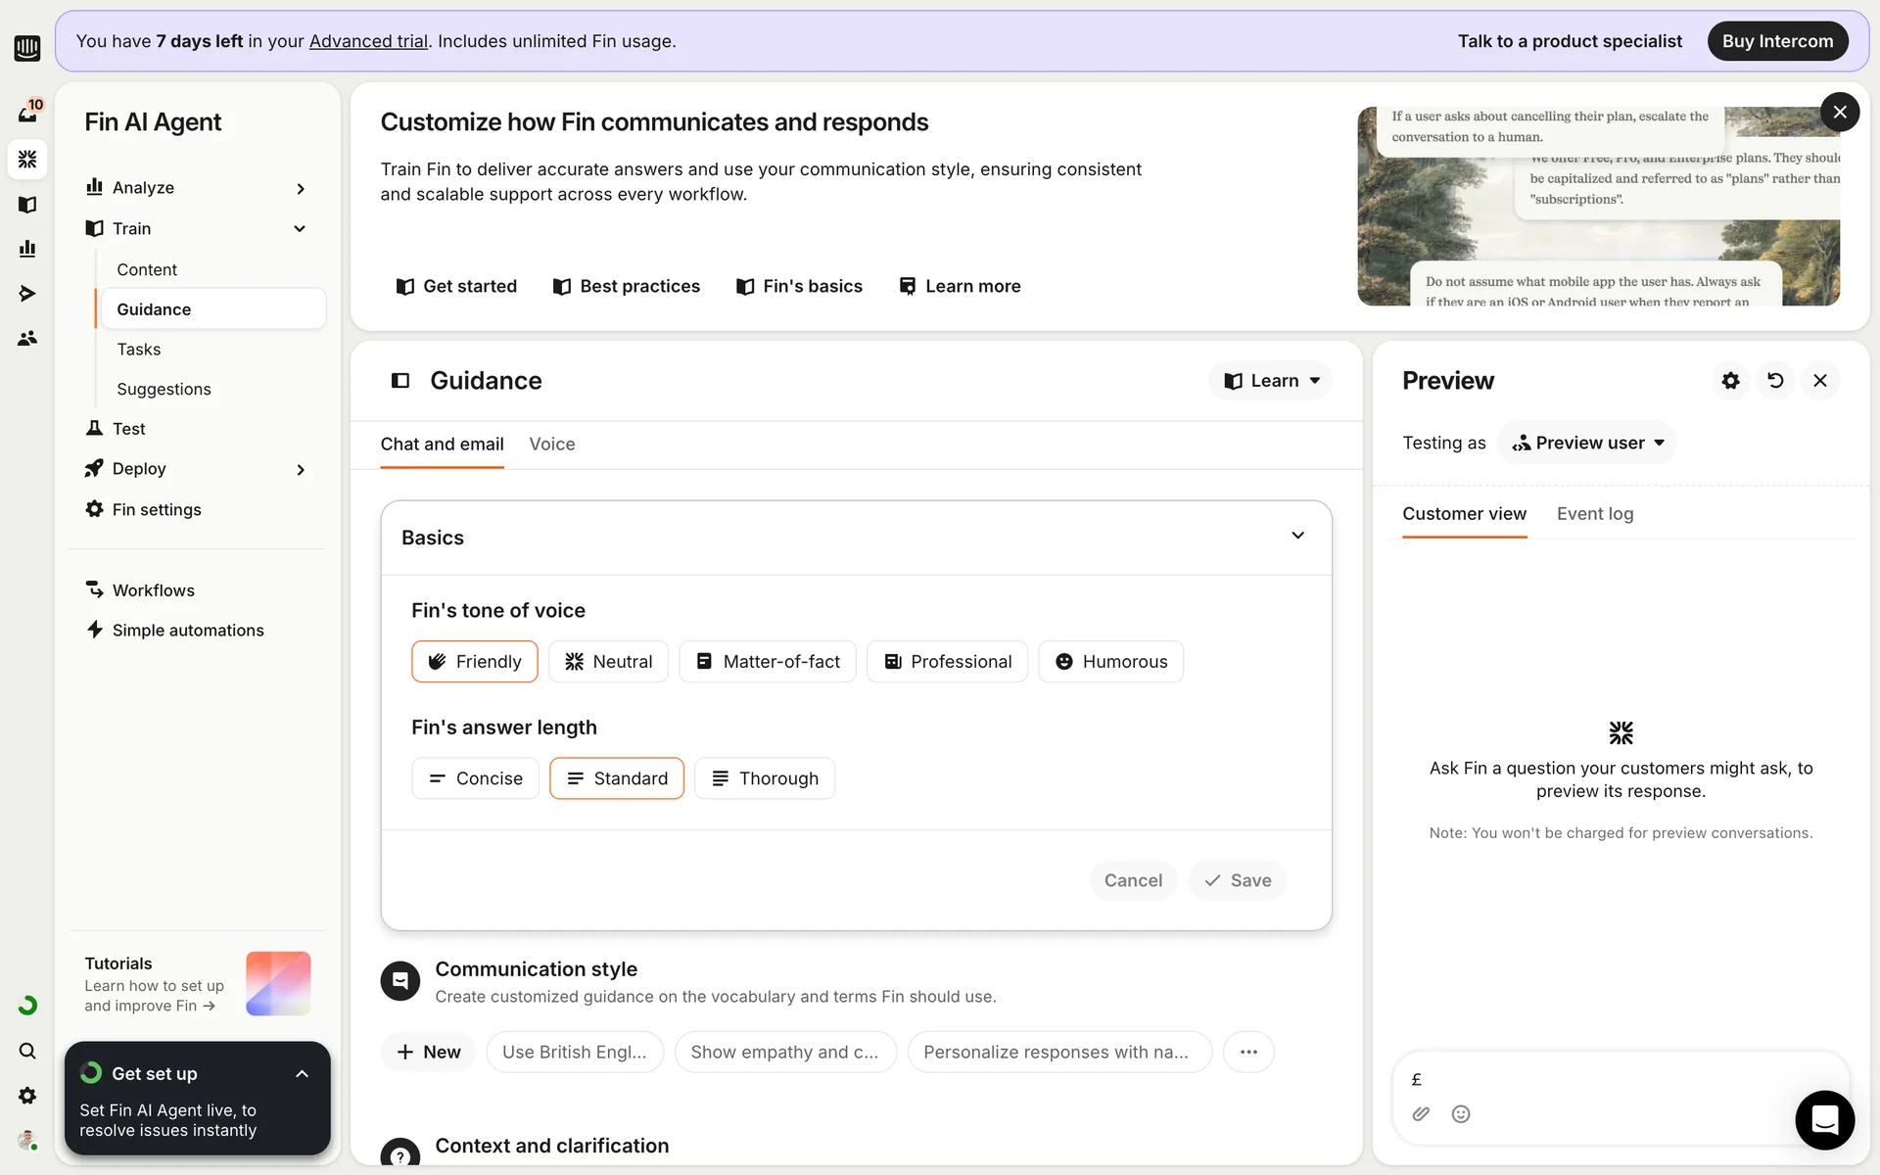Switch to the Event log tab
This screenshot has width=1880, height=1175.
(1594, 514)
